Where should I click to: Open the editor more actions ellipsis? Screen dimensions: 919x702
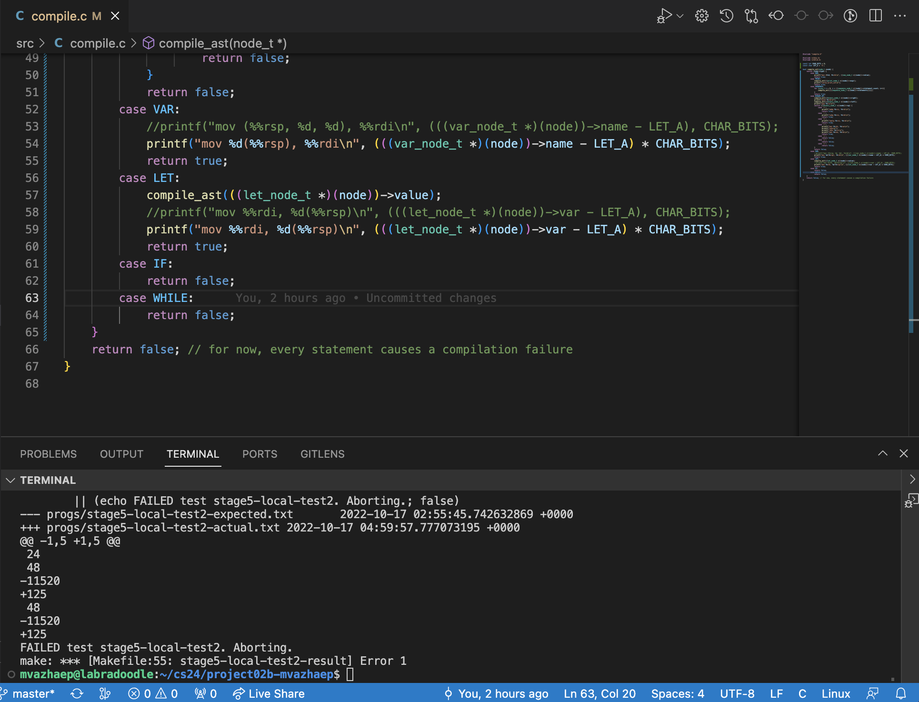tap(900, 16)
